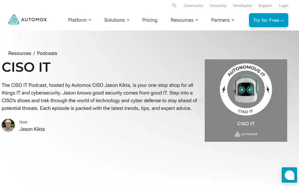Click the Host label text
The image size is (299, 186).
click(x=23, y=122)
